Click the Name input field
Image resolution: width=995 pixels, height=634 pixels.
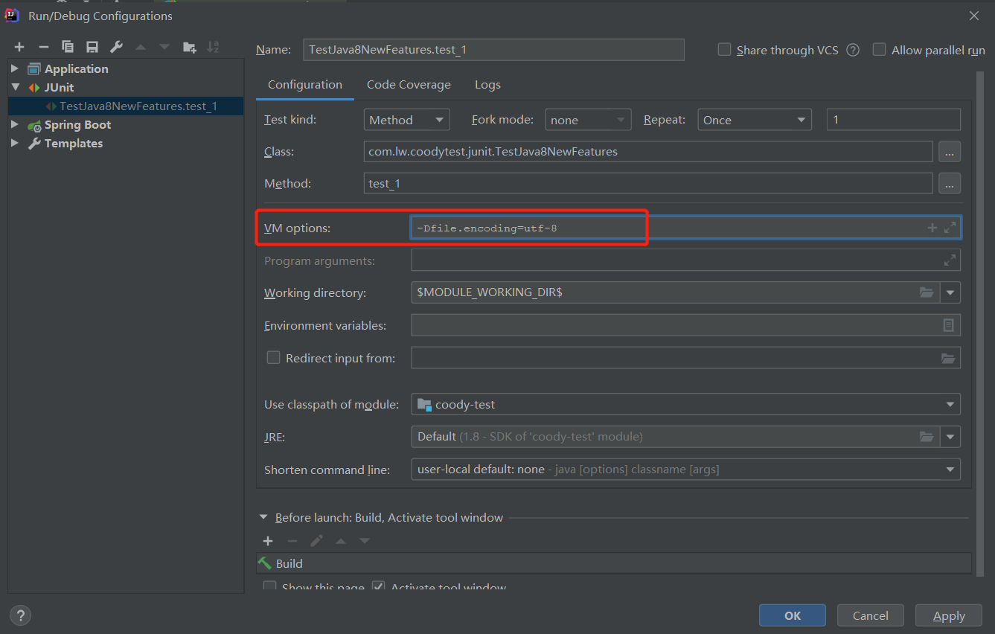coord(494,50)
